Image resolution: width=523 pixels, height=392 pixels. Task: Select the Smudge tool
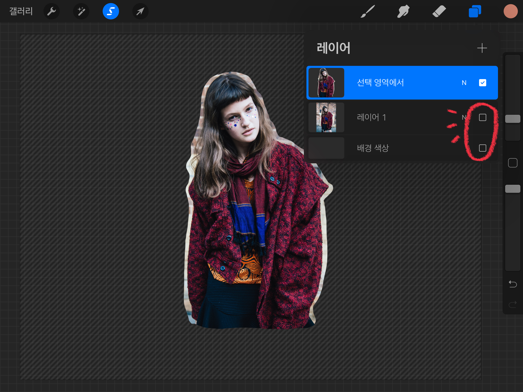click(403, 11)
